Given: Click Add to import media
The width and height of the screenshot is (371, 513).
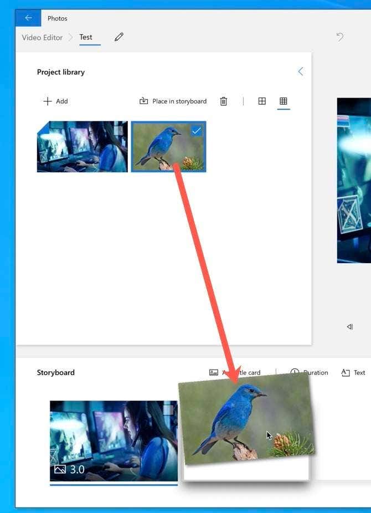Looking at the screenshot, I should point(55,101).
